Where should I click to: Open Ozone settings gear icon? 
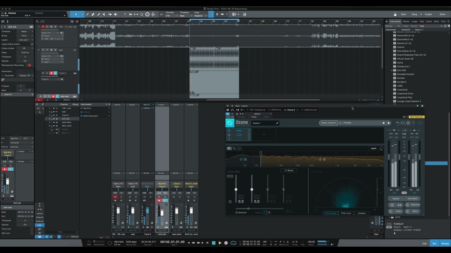point(408,123)
